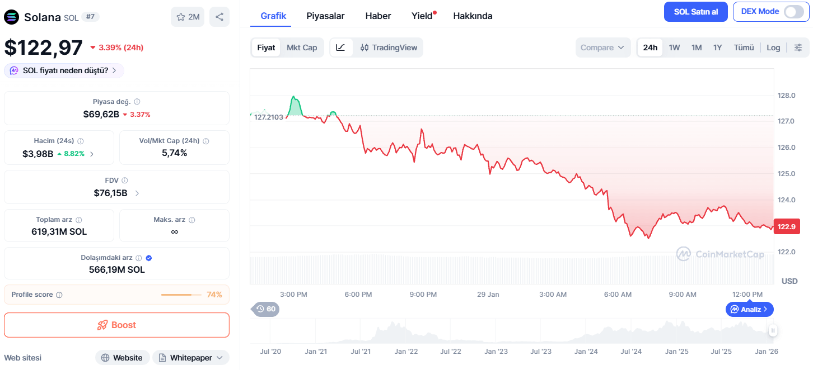Click the Boost button
The width and height of the screenshot is (813, 370).
(116, 325)
